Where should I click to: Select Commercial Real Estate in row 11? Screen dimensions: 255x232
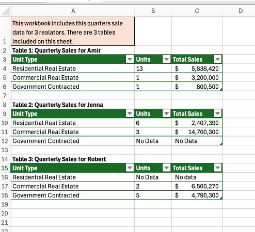click(73, 132)
